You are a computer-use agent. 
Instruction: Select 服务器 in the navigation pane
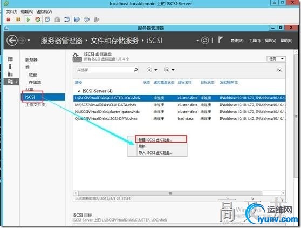pyautogui.click(x=31, y=60)
